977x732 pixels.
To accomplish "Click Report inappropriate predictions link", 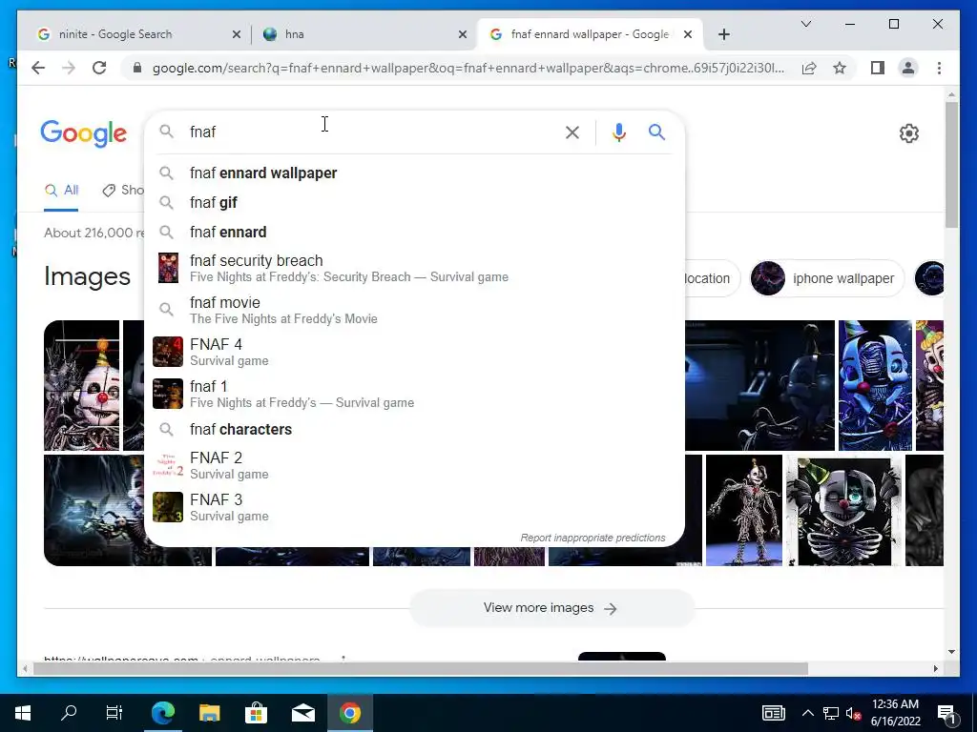I will [592, 538].
